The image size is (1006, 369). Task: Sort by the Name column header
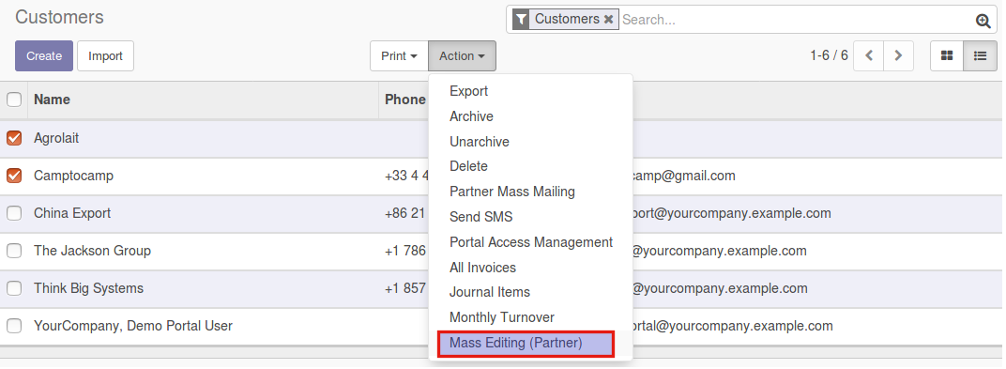pyautogui.click(x=52, y=100)
